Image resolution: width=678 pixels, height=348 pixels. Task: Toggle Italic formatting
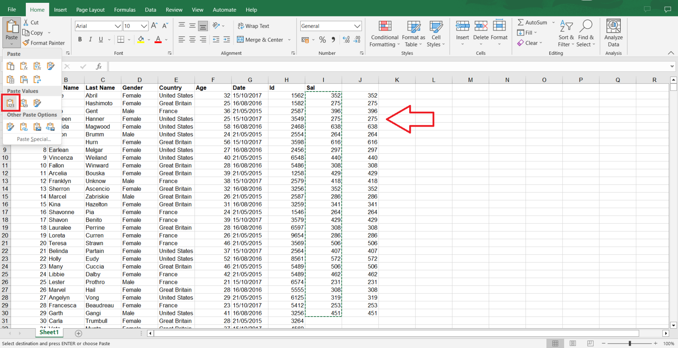(90, 40)
